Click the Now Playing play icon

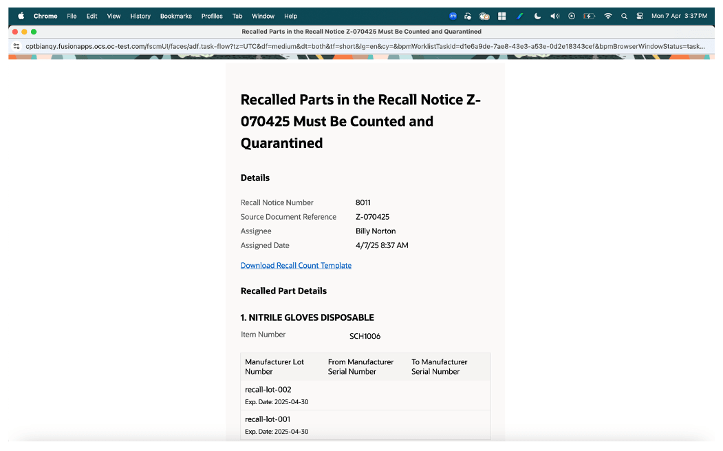[571, 16]
